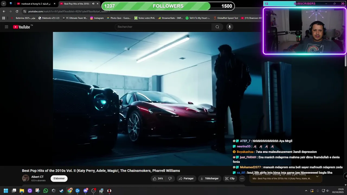The image size is (347, 195).
Task: Click the Télécharger download button
Action: [209, 178]
